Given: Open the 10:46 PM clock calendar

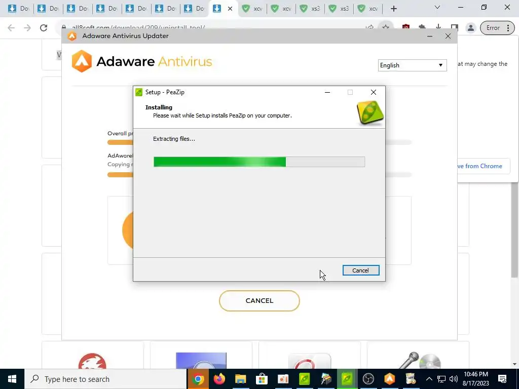Looking at the screenshot, I should click(475, 379).
